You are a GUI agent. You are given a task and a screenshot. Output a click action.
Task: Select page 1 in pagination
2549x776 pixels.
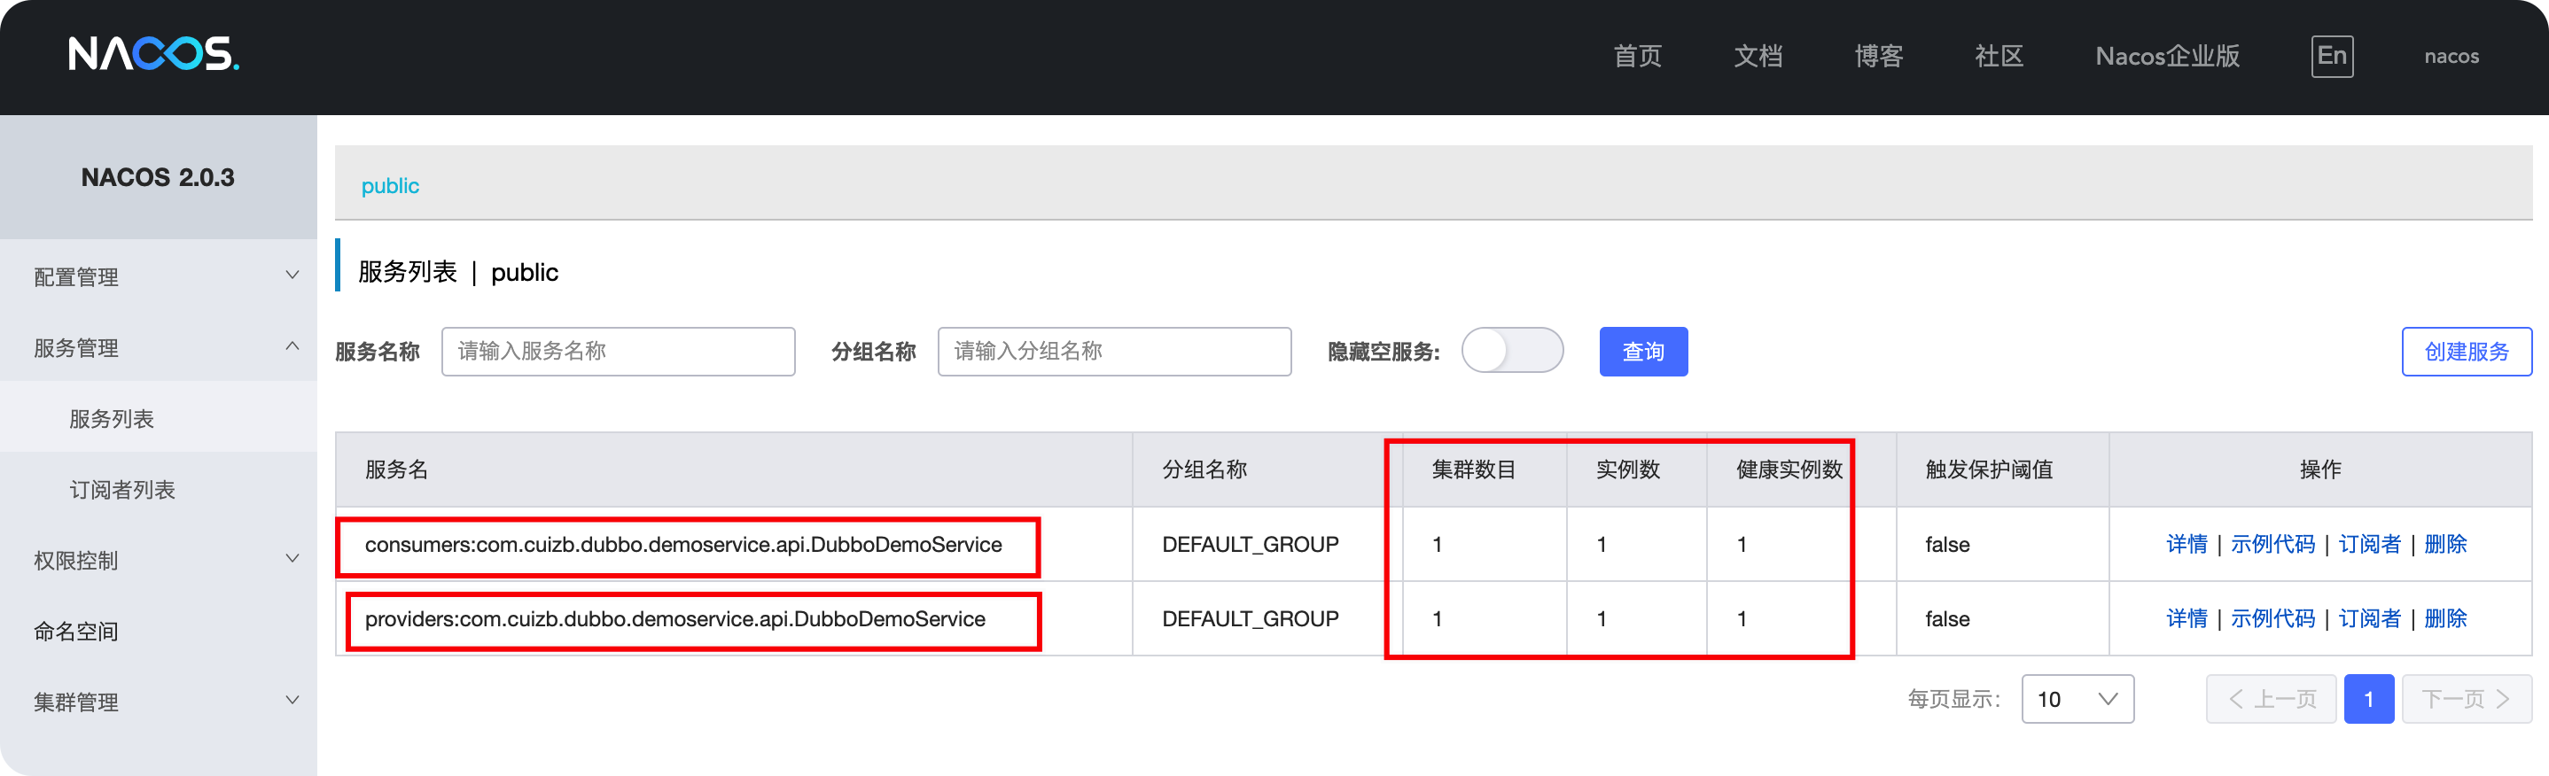tap(2368, 699)
